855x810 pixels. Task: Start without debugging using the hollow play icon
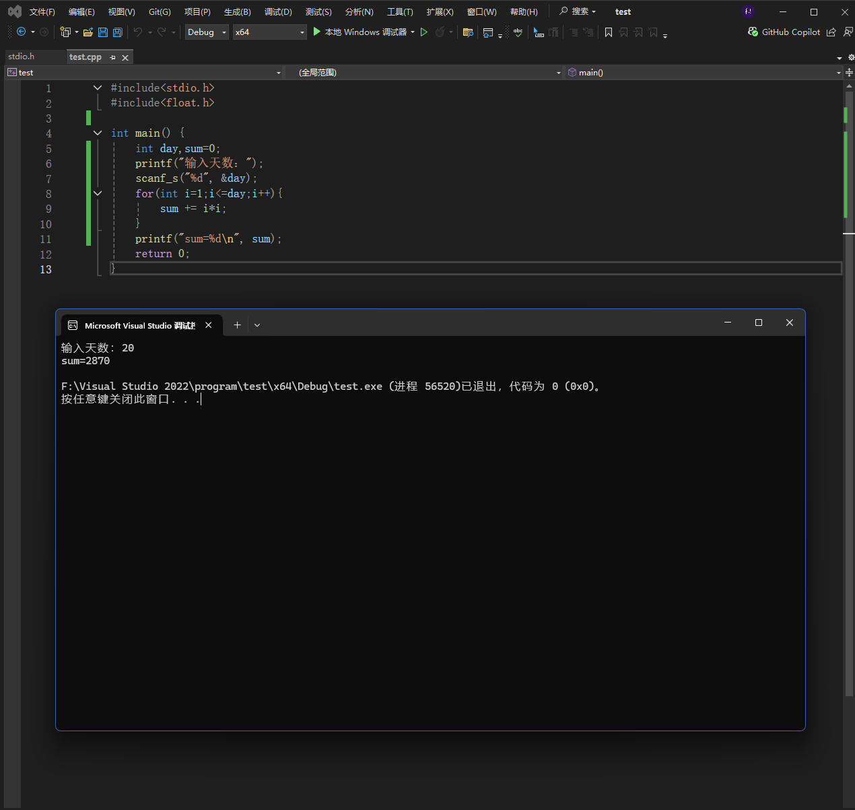(x=424, y=32)
